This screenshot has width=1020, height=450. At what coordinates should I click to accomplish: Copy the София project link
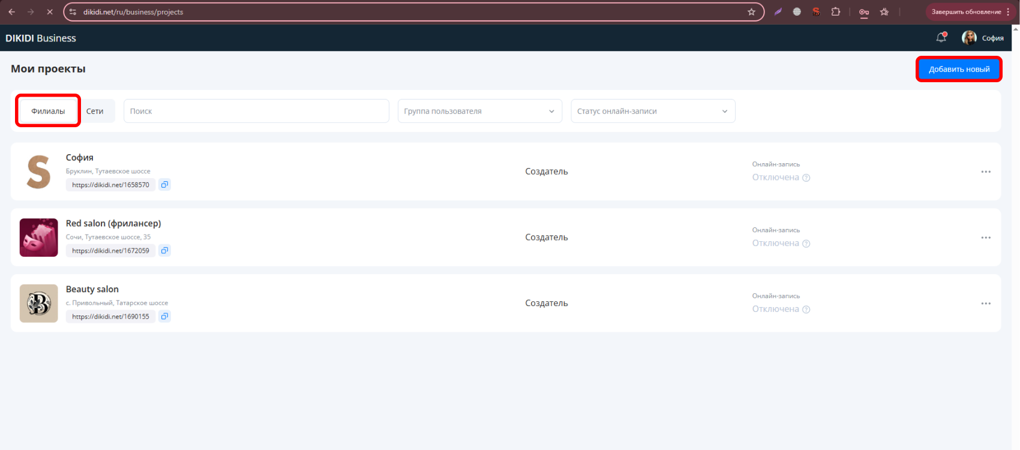click(x=164, y=185)
